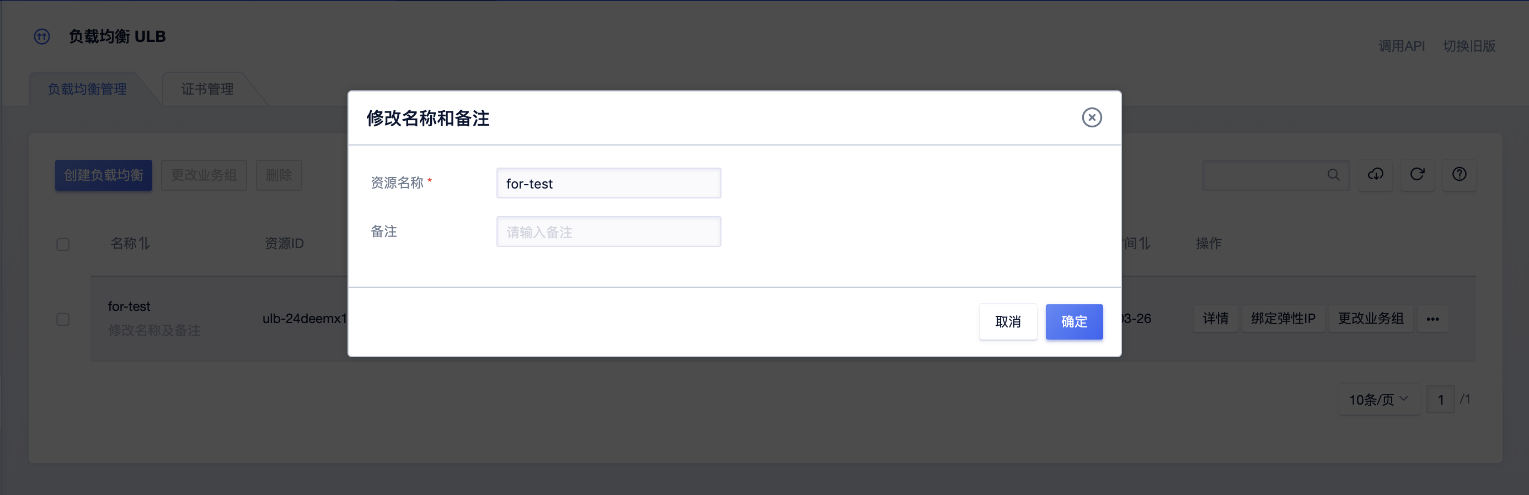This screenshot has width=1529, height=495.
Task: Click the search magnifier icon
Action: click(1333, 175)
